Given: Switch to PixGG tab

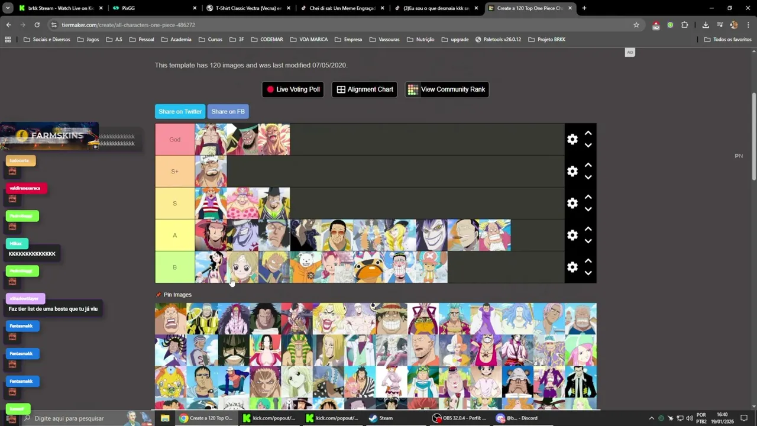Looking at the screenshot, I should 154,8.
